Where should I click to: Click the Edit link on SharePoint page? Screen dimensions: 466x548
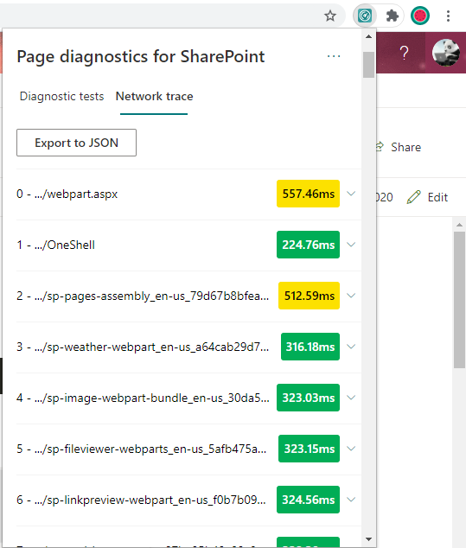[437, 197]
